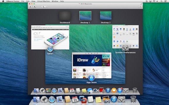Open Launchpad in the virtual machine's Dock

pyautogui.click(x=42, y=90)
